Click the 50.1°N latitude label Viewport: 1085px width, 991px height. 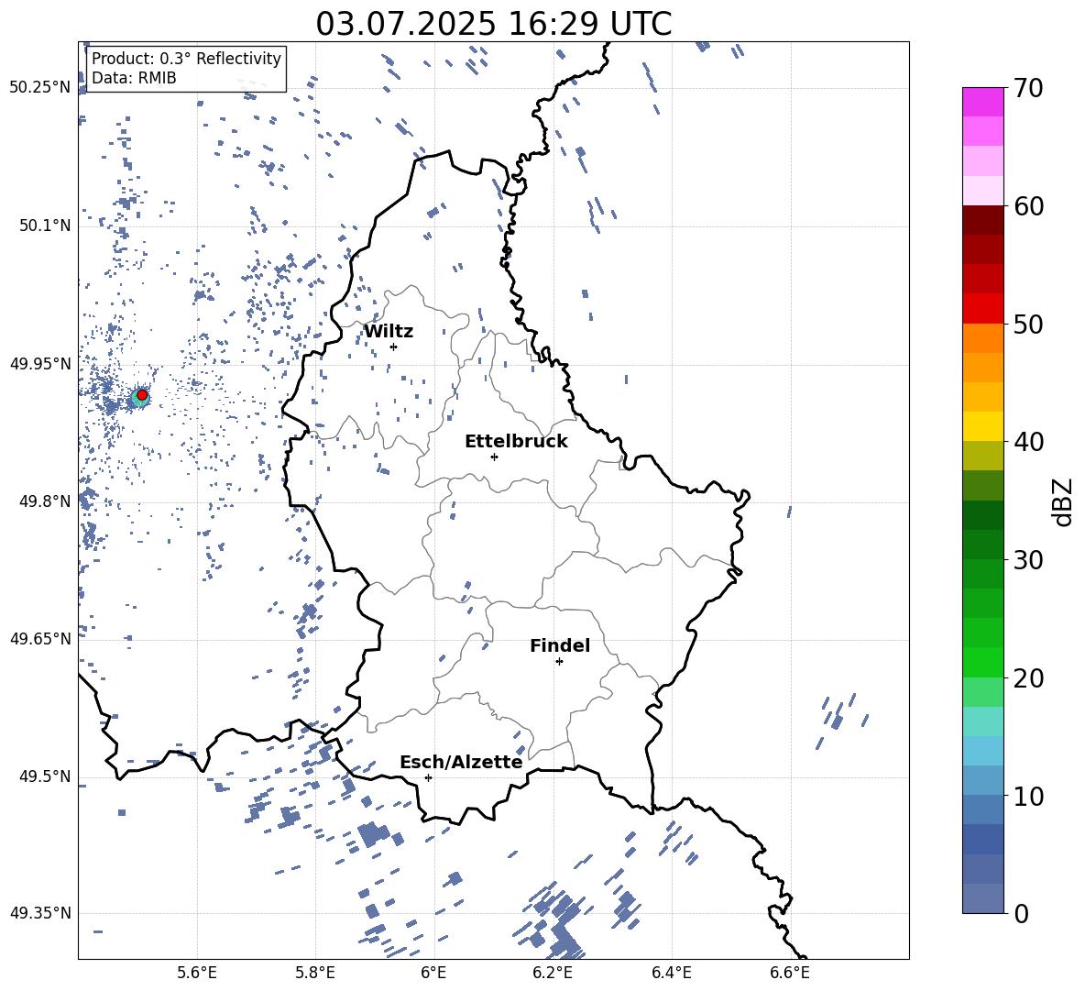point(45,226)
